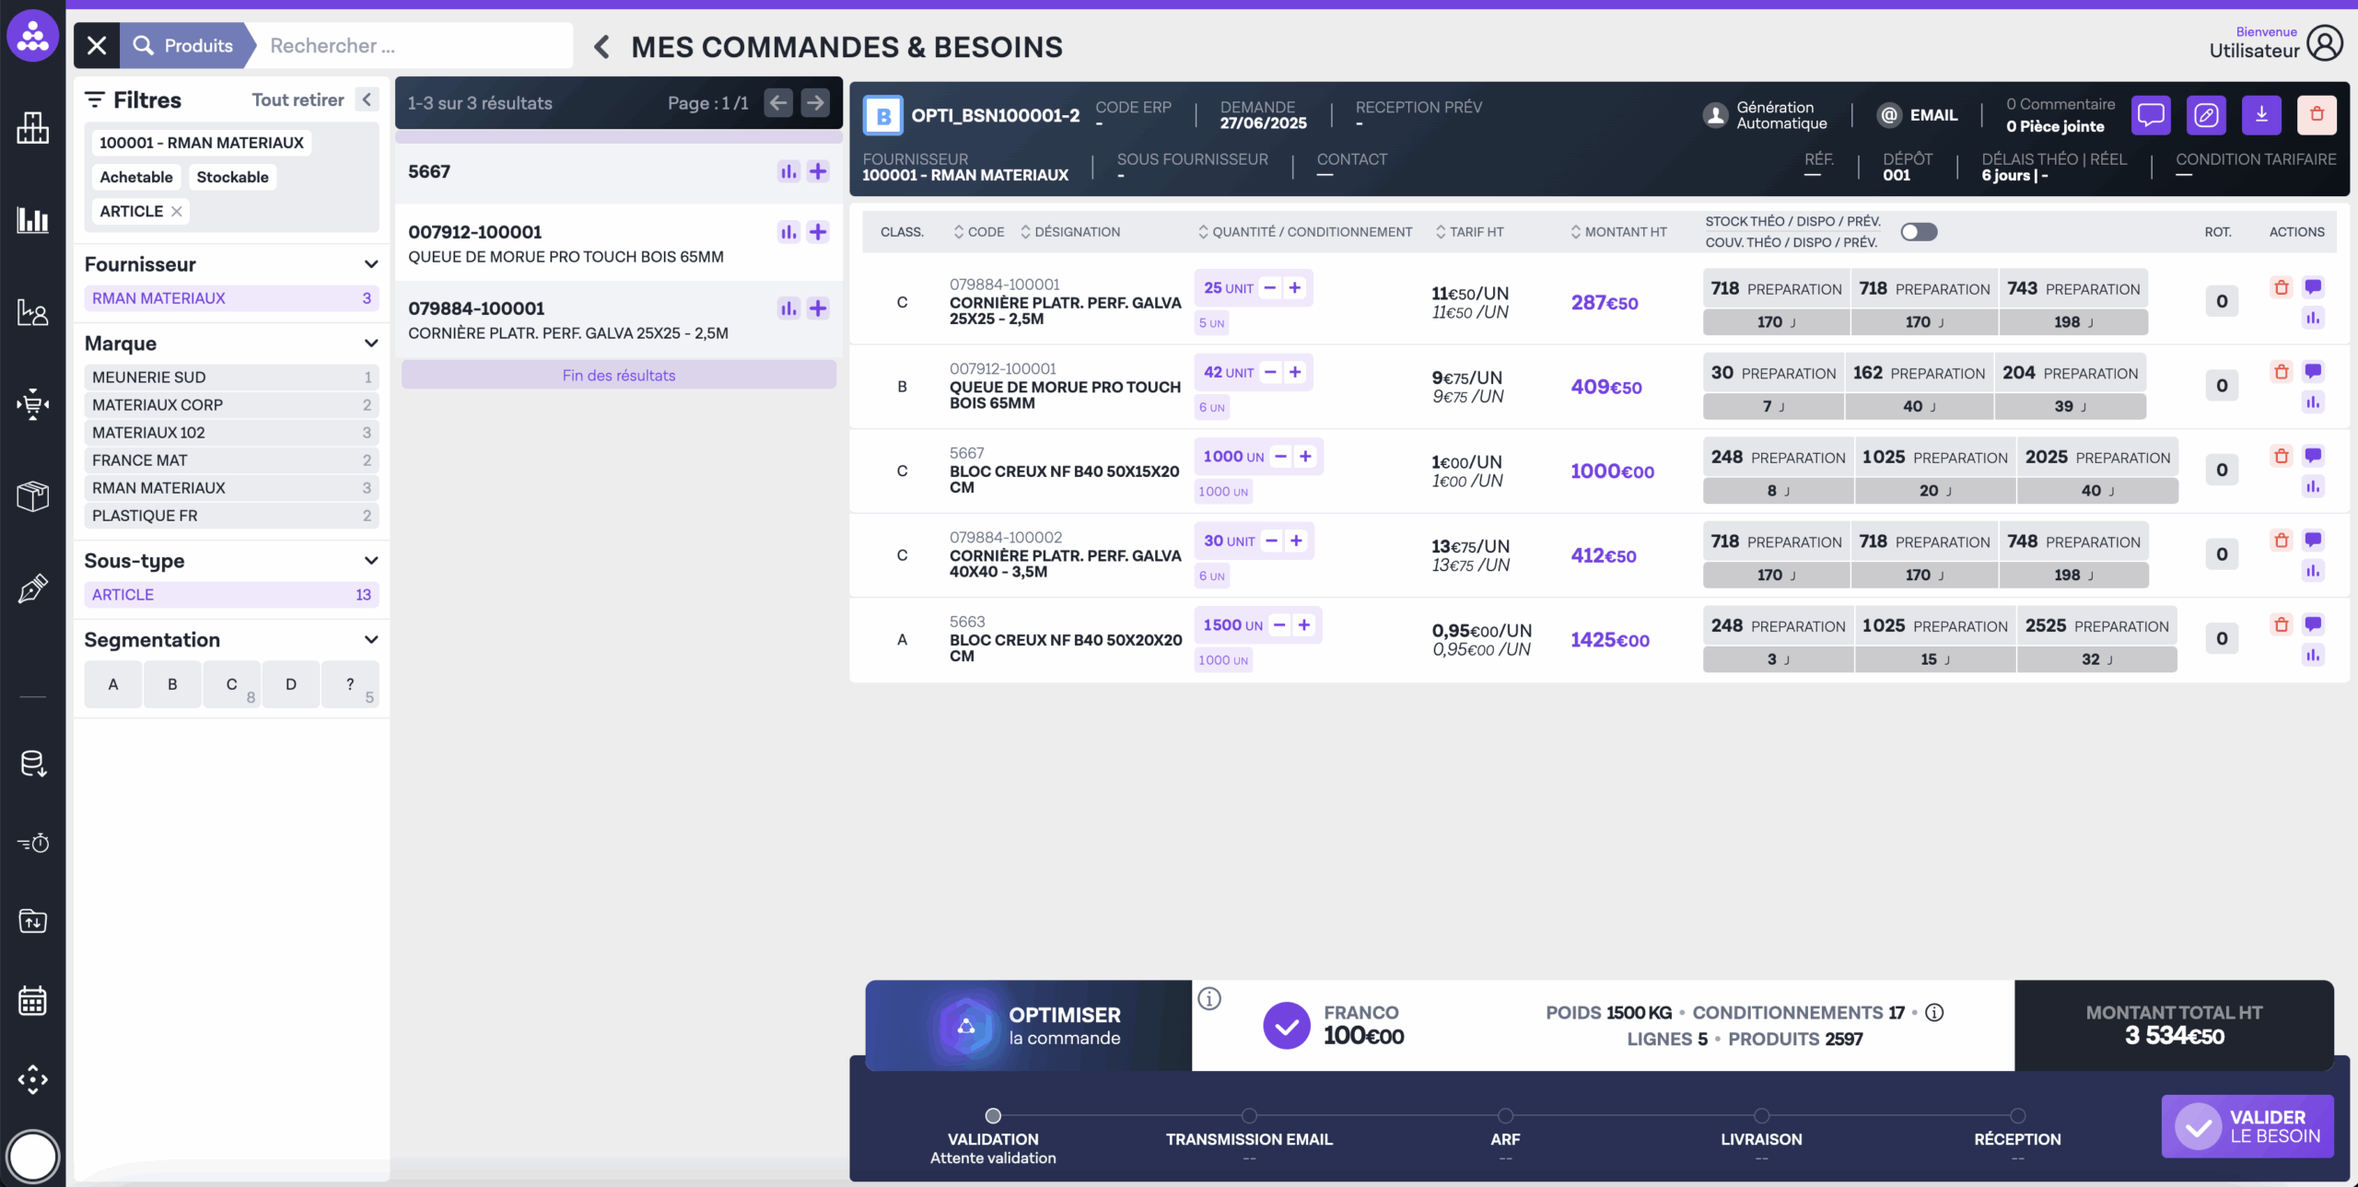Open the bar chart statistics sidebar icon
The height and width of the screenshot is (1187, 2358).
tap(32, 220)
